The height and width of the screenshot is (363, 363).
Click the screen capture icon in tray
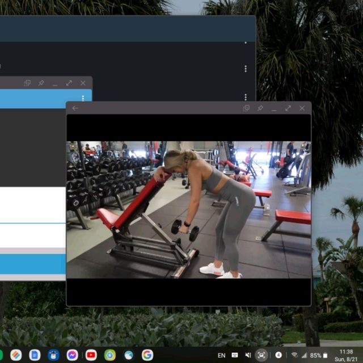(x=261, y=355)
